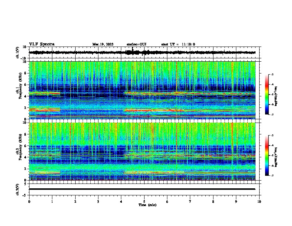The image size is (292, 226).
Task: Click time axis tick label "4"
Action: 121,202
